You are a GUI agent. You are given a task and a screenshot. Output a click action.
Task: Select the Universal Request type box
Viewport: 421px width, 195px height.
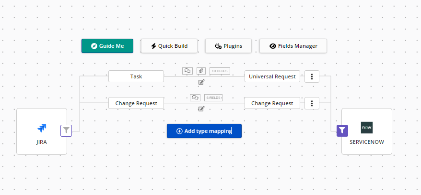[272, 76]
